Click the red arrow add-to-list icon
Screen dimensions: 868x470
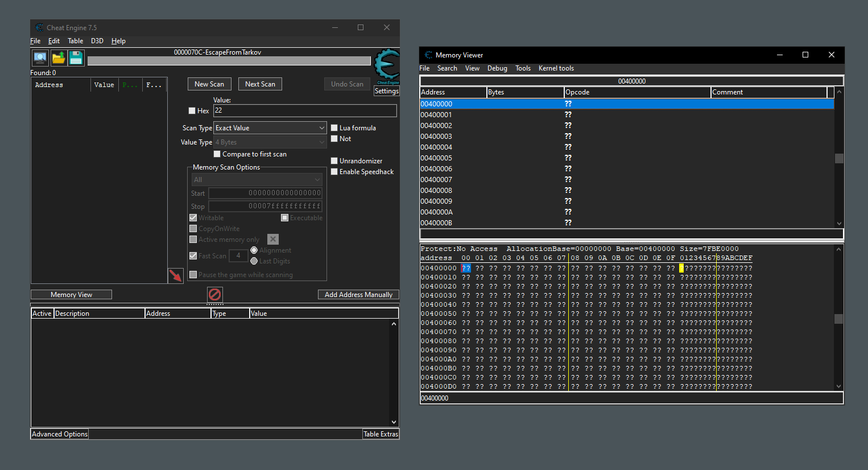pos(175,275)
